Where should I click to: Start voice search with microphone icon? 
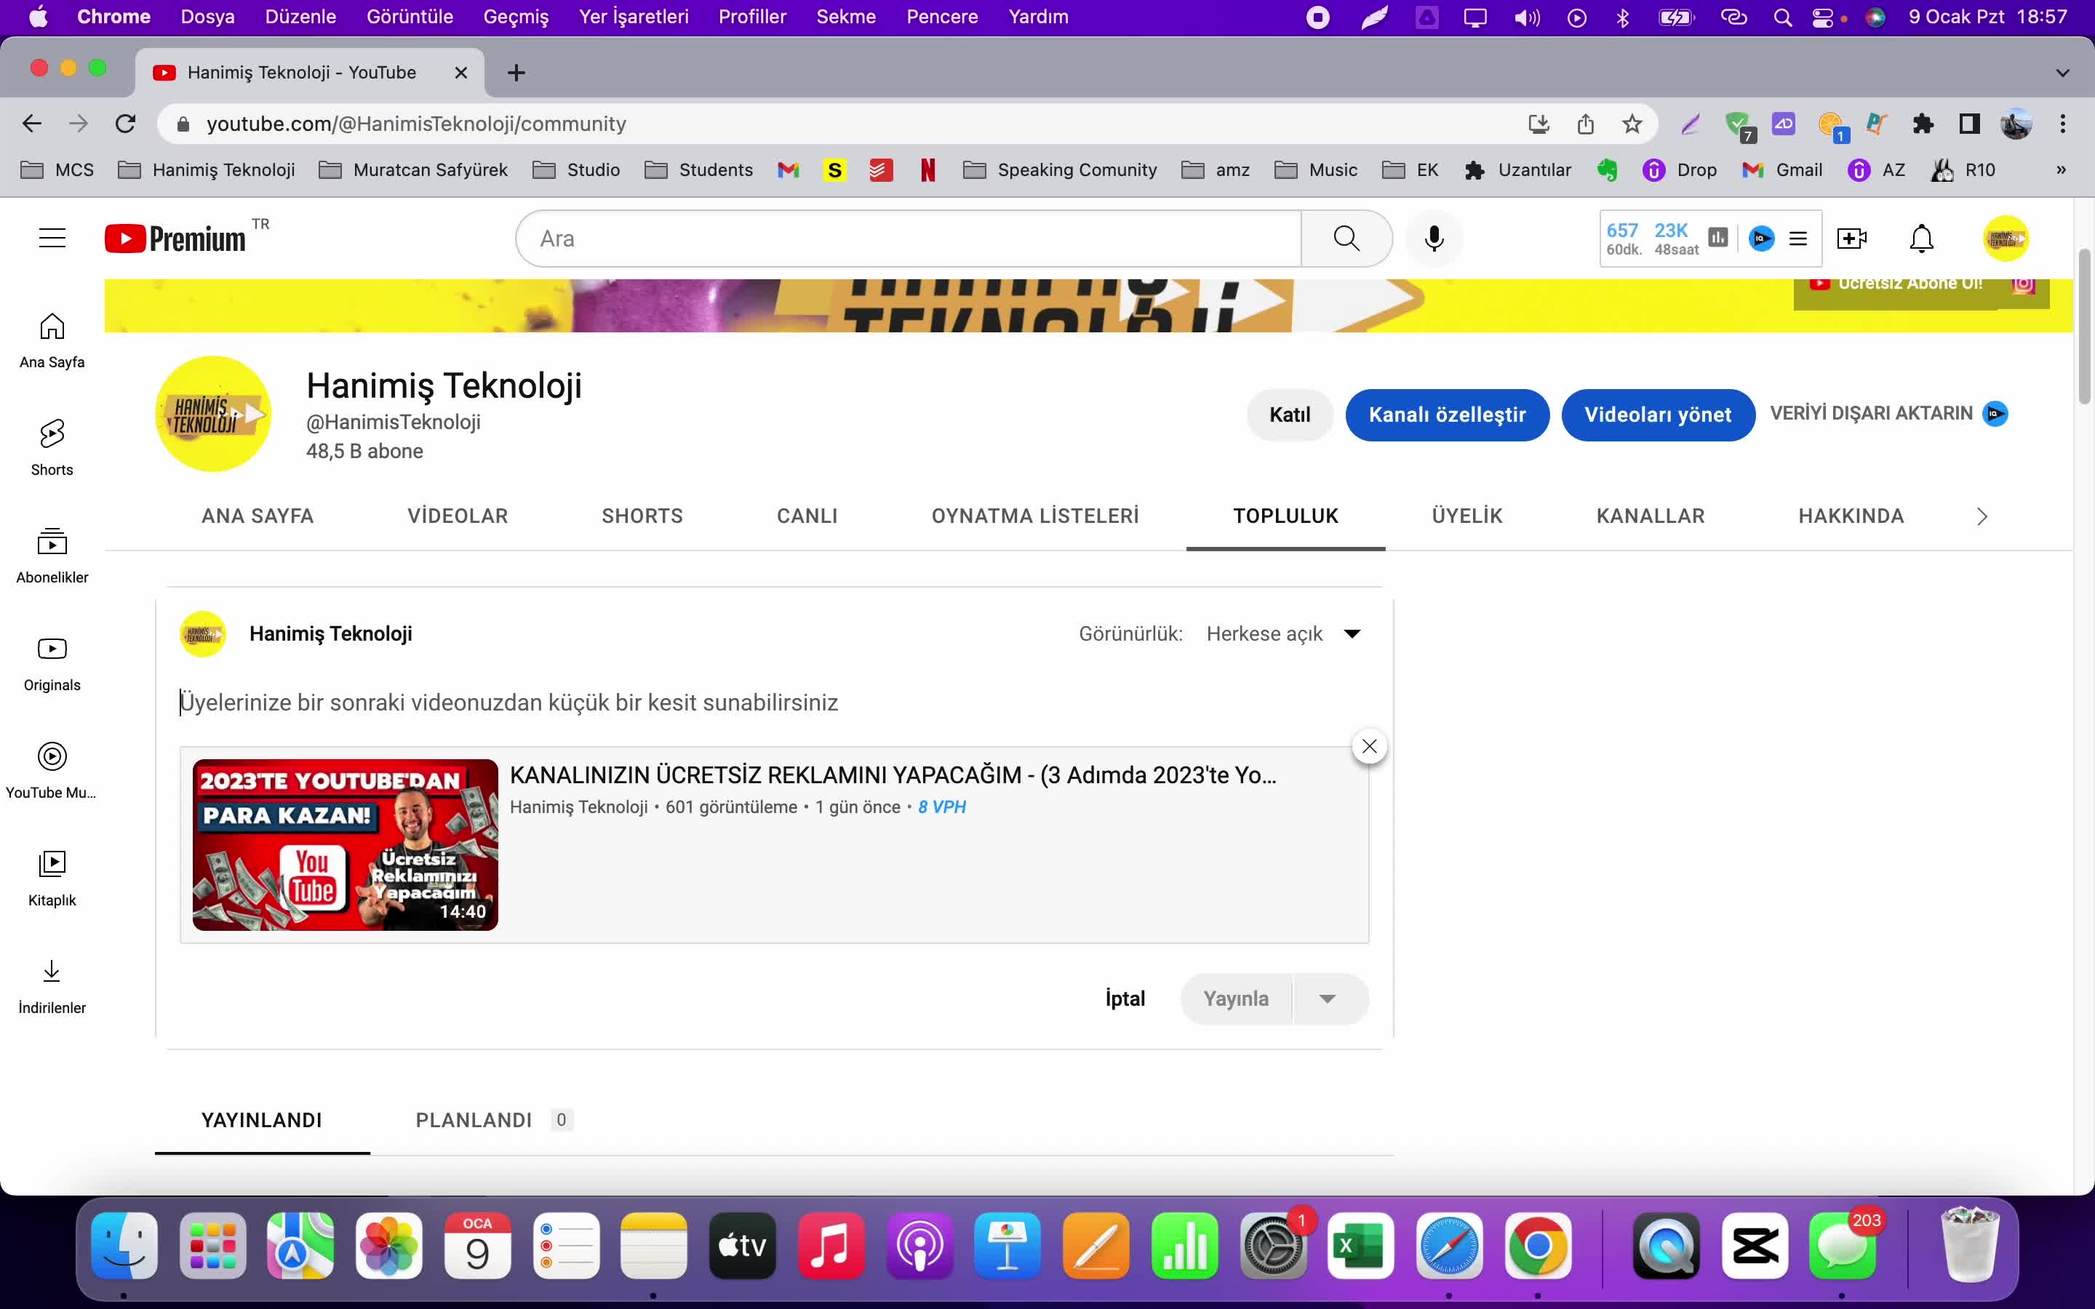pos(1434,238)
